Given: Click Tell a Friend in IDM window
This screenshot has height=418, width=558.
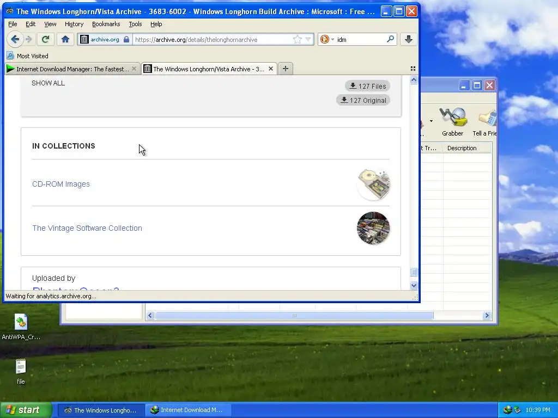Looking at the screenshot, I should click(x=484, y=122).
